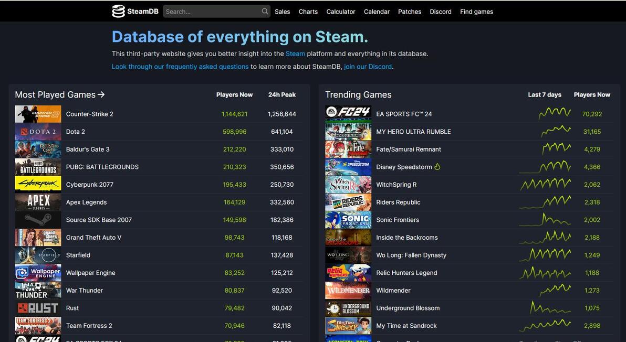
Task: Click the Wallpaper Engine game title
Action: (x=91, y=273)
